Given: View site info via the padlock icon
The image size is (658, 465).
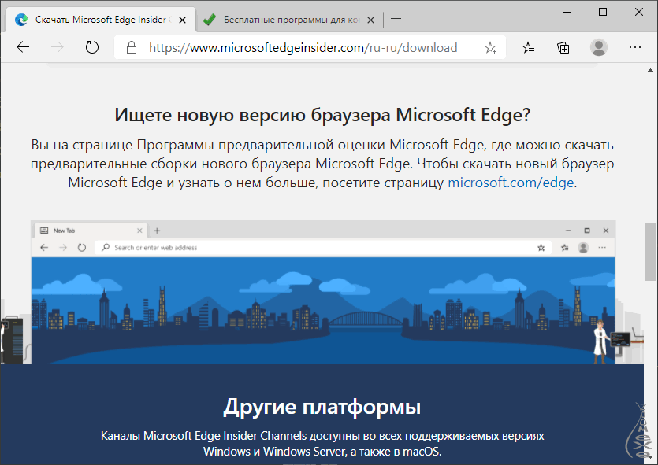Looking at the screenshot, I should (132, 47).
